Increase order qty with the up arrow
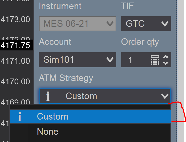Screen dimensions: 186x142 point(166,57)
